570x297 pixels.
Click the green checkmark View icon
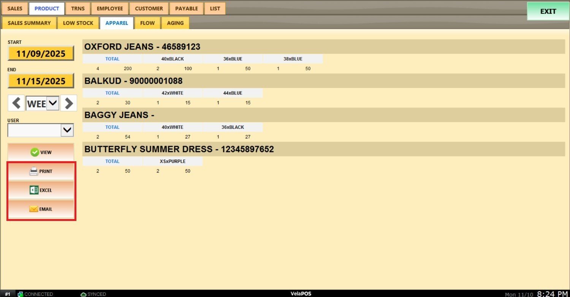click(x=35, y=152)
